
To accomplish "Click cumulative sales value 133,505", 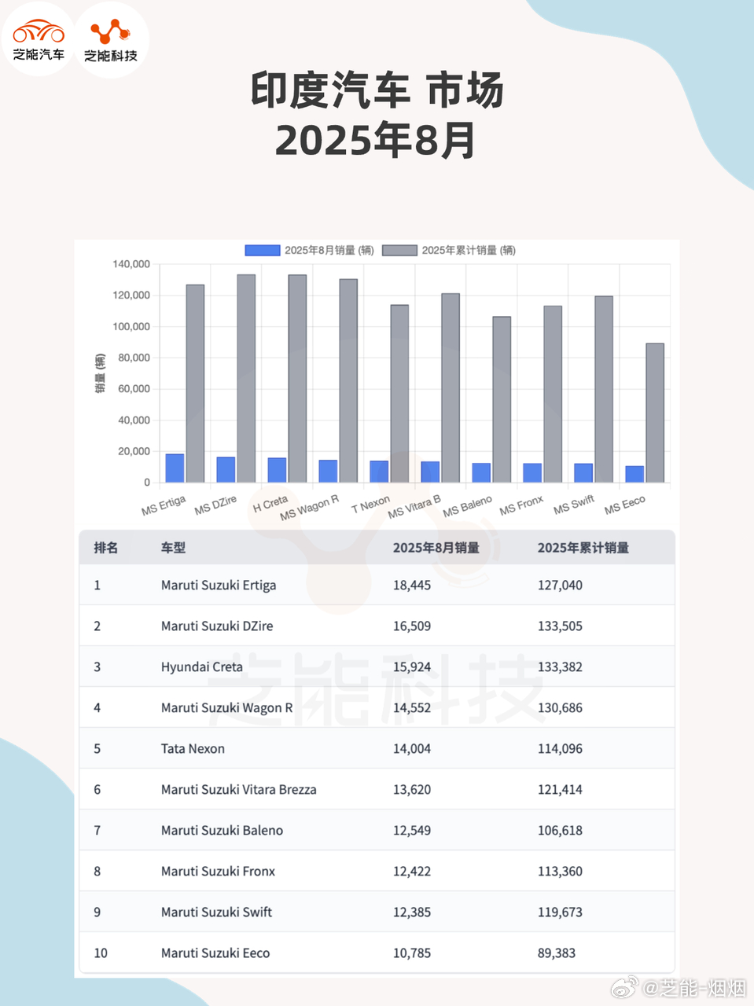I will 560,626.
